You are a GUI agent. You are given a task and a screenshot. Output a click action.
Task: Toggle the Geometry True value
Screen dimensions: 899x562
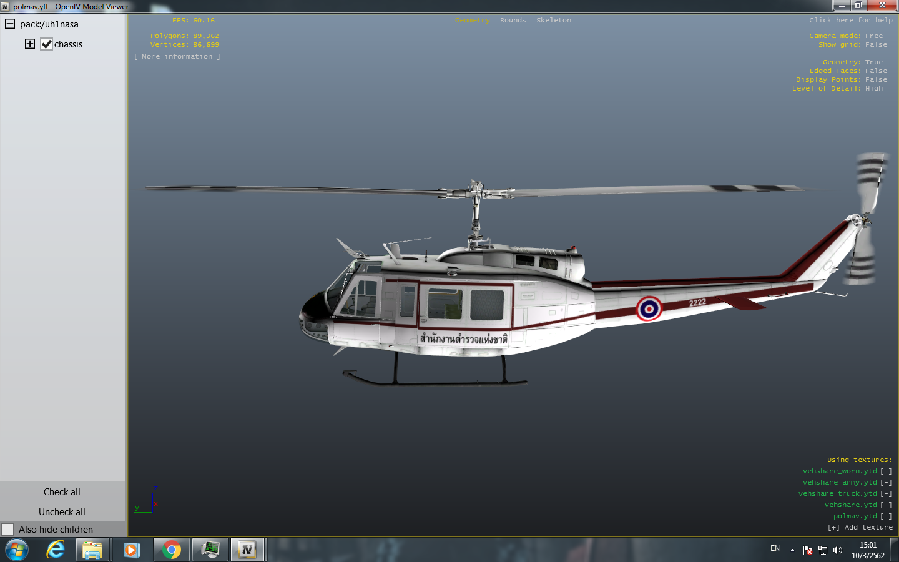coord(874,62)
